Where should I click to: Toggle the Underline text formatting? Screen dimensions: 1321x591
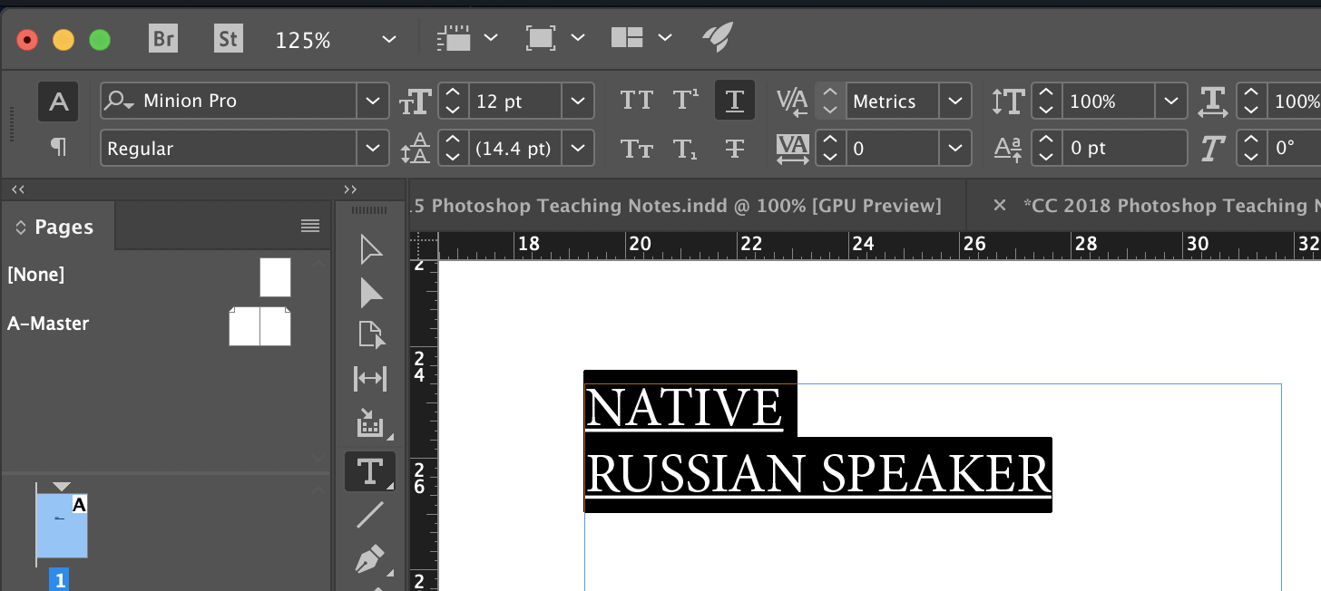[x=734, y=101]
